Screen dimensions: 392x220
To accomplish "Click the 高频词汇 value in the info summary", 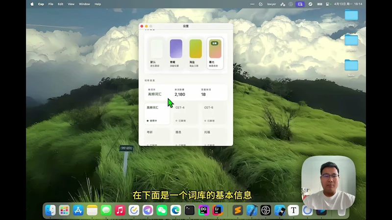I will pos(155,94).
